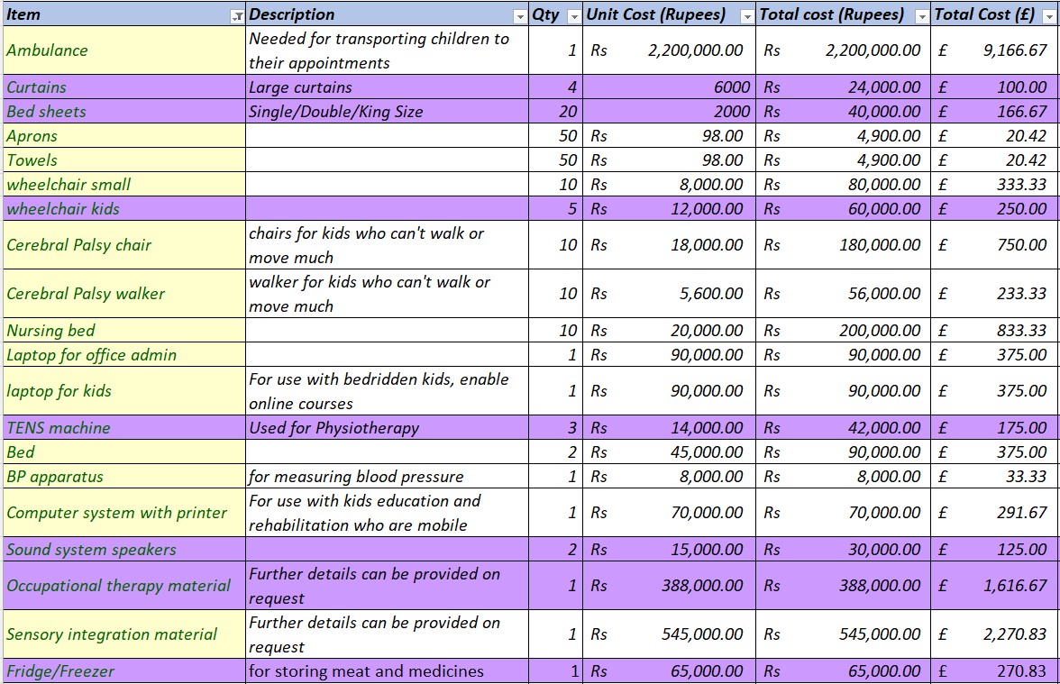Select the Bed sheets "£ 166.67" cell

pos(993,112)
